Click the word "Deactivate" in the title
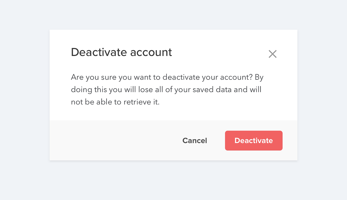The image size is (347, 200). tap(99, 52)
